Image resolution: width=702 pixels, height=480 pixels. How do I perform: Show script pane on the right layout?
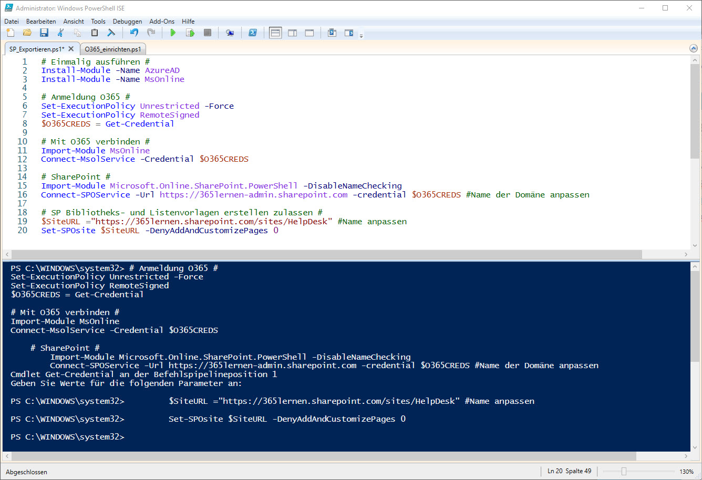[293, 33]
